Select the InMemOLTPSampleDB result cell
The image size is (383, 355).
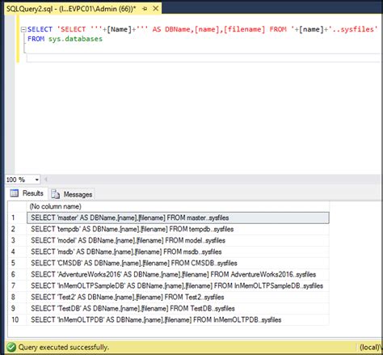click(178, 286)
